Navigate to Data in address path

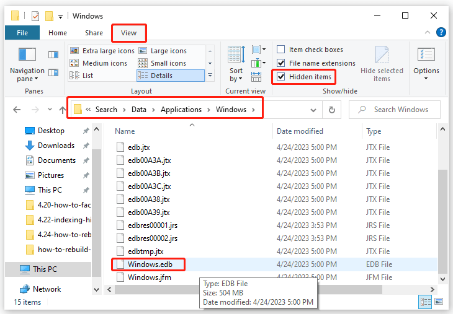pos(138,110)
